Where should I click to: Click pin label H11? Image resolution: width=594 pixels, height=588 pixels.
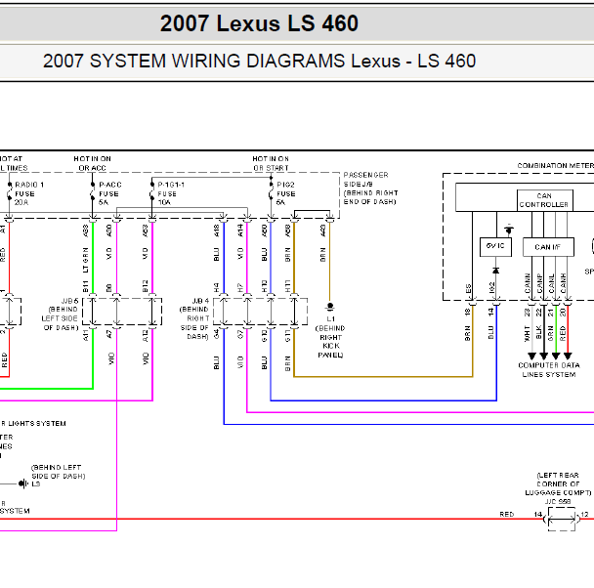287,286
